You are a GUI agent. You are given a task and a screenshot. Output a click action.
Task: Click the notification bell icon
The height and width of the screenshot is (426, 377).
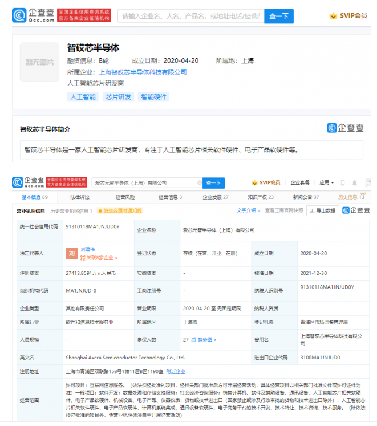(355, 183)
